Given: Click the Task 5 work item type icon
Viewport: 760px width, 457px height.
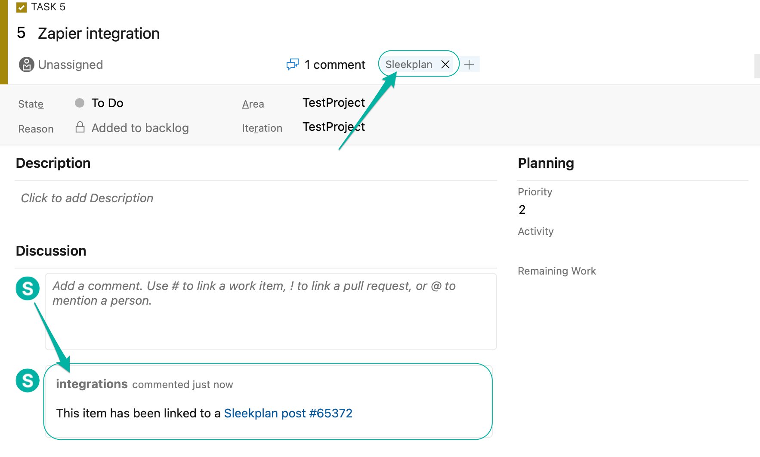Looking at the screenshot, I should pos(22,7).
